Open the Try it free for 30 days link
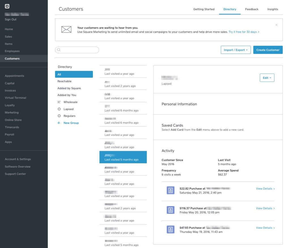The width and height of the screenshot is (290, 248). point(244,32)
